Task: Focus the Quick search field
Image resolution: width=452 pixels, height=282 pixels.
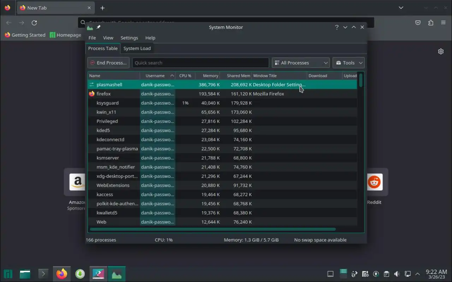Action: [x=201, y=63]
